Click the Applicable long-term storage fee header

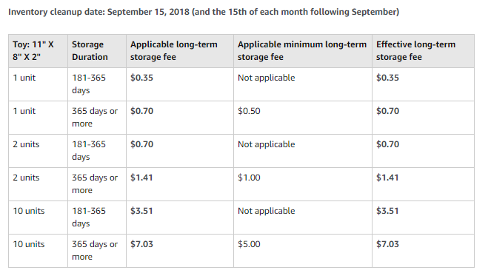coord(180,51)
